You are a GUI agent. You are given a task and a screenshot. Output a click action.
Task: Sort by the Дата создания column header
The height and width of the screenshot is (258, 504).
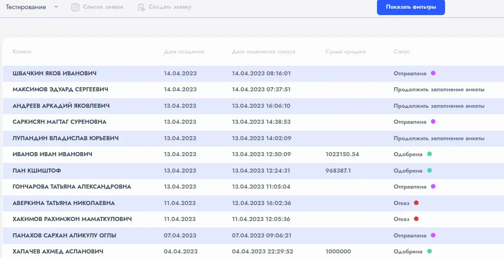click(x=184, y=52)
